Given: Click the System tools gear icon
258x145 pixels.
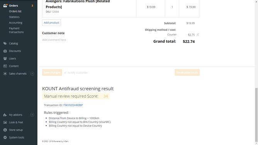Looking at the screenshot, I should 5,137.
